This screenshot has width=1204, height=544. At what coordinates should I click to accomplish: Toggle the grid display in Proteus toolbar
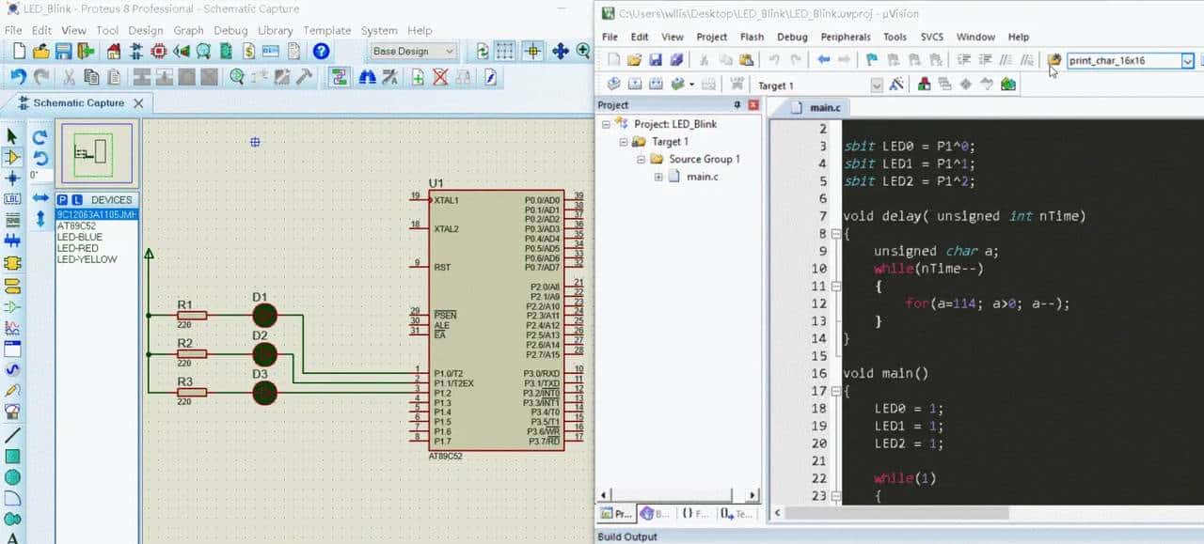pos(505,52)
